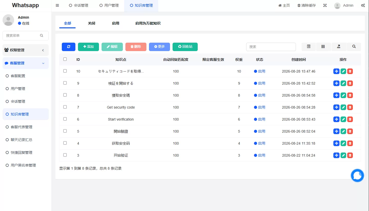The width and height of the screenshot is (369, 211).
Task: Edit the row with ID 10
Action: pos(343,71)
